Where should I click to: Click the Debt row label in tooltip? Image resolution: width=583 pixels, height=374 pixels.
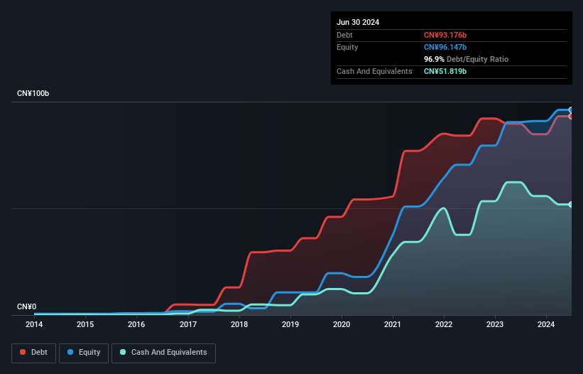[344, 35]
